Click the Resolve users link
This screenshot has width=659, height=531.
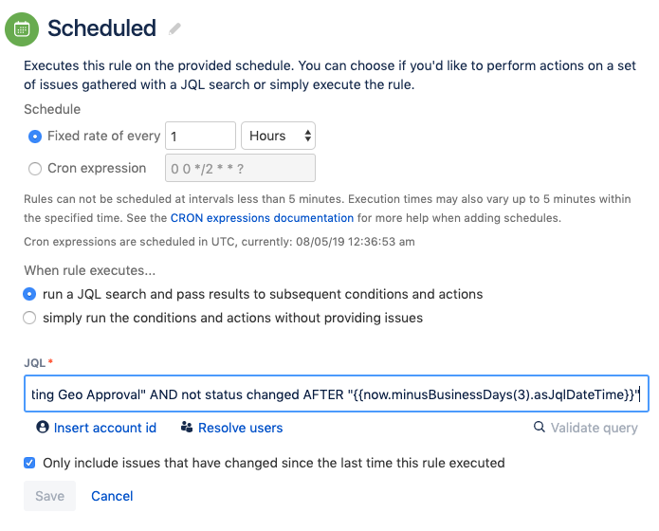240,428
